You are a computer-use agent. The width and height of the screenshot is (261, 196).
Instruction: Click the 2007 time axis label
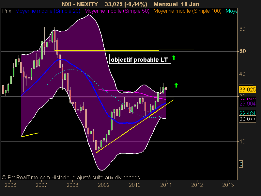(x=41, y=185)
